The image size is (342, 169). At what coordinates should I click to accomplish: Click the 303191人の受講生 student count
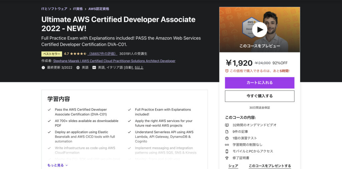(x=133, y=54)
